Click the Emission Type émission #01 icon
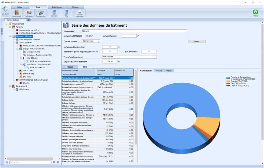This screenshot has height=168, width=264. (x=24, y=55)
